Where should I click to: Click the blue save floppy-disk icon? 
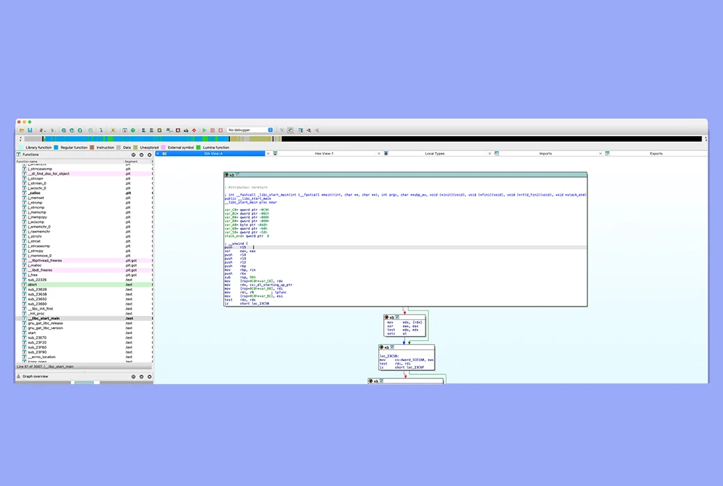click(x=30, y=131)
